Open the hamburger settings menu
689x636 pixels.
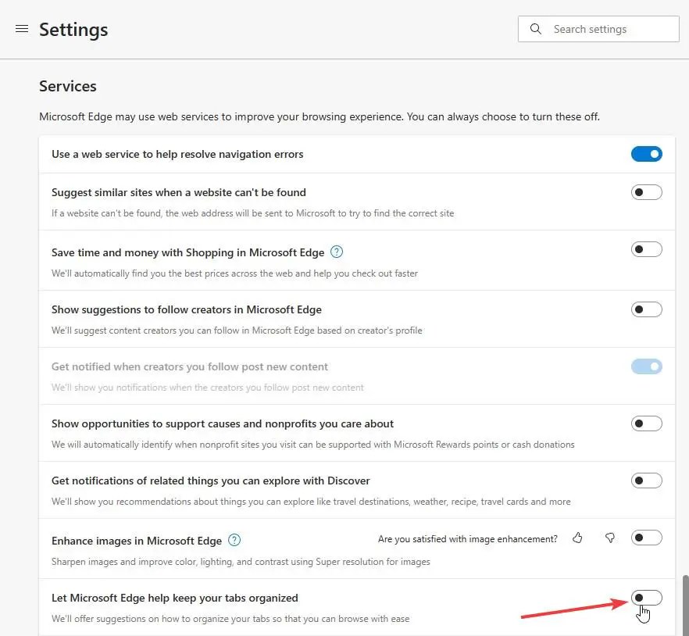[x=22, y=29]
